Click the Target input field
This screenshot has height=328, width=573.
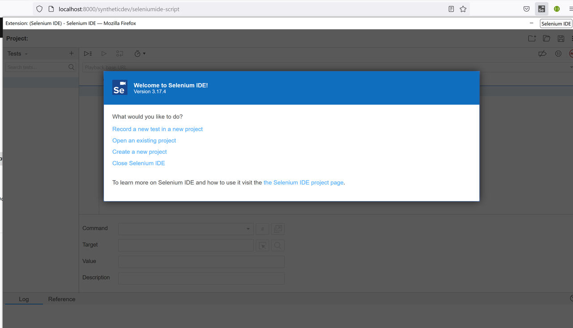(186, 245)
